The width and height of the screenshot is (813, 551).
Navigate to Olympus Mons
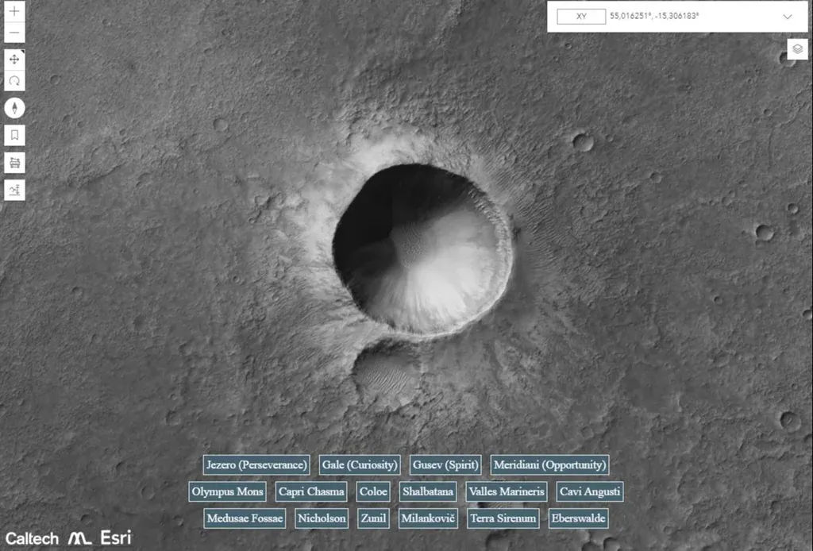pyautogui.click(x=228, y=491)
